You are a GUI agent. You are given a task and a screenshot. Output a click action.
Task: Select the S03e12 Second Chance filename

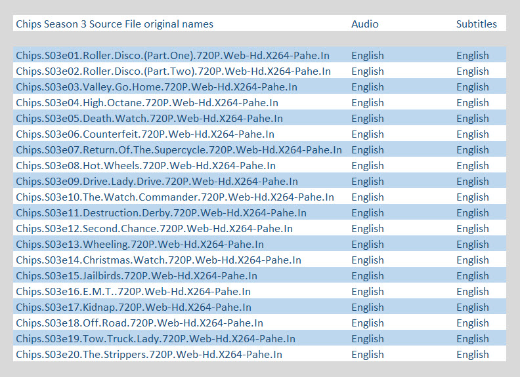click(154, 229)
